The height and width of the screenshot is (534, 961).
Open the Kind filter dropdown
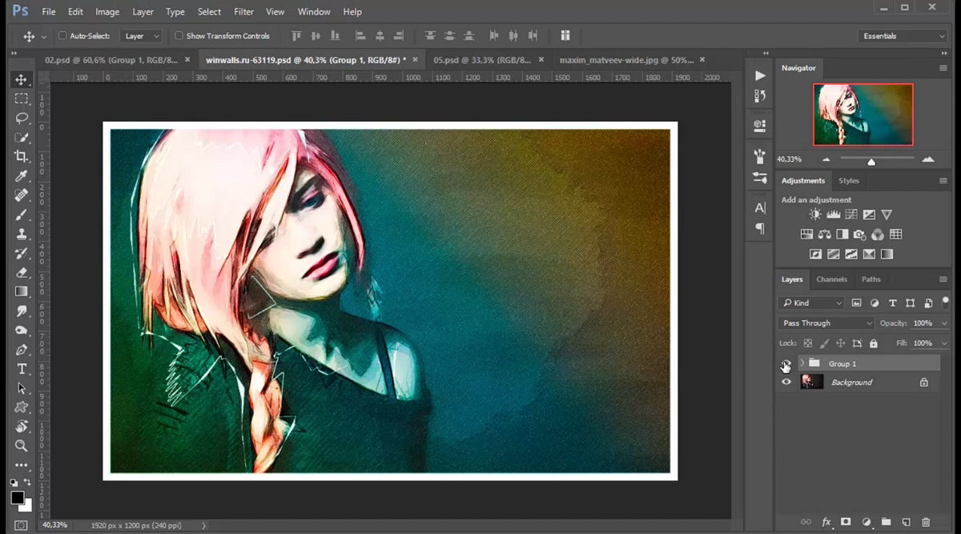tap(812, 303)
